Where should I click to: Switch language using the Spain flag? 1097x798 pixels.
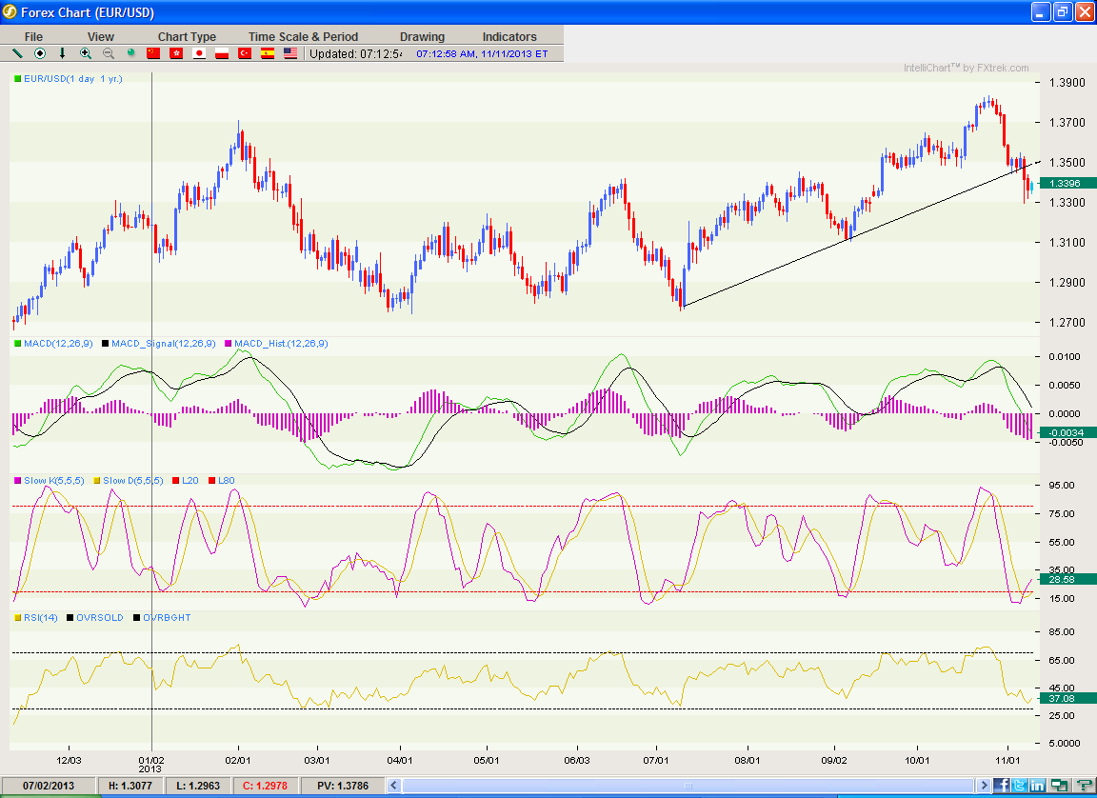268,53
